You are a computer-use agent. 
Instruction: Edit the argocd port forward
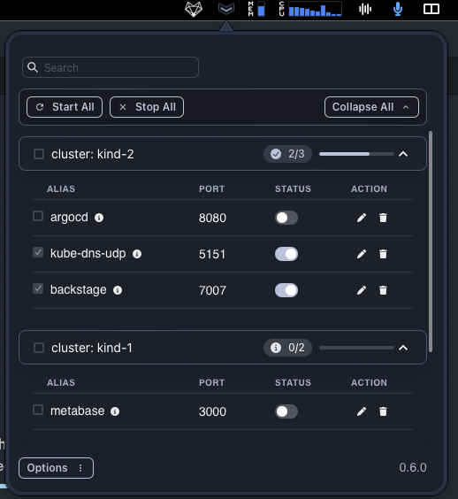point(362,218)
